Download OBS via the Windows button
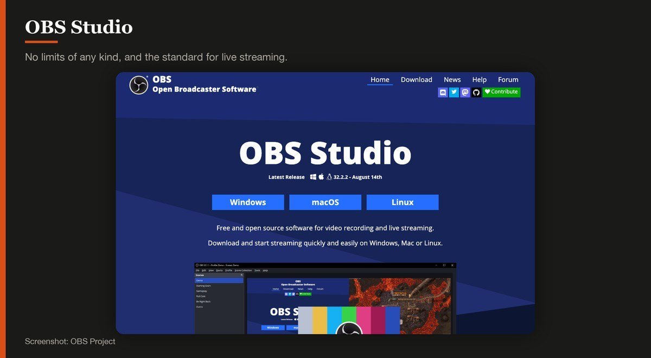 (248, 202)
